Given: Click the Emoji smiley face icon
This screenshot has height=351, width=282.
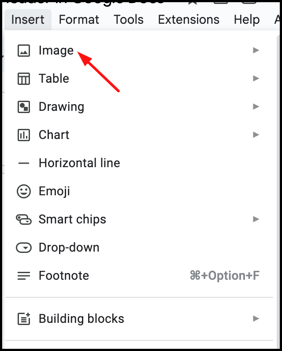Looking at the screenshot, I should 23,191.
